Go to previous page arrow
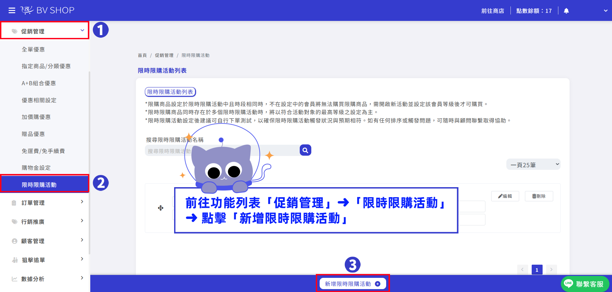612x292 pixels. pyautogui.click(x=522, y=269)
